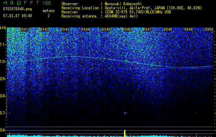Viewport: 216px width, 137px height.
Task: Click the kHz axis unit label
Action: pos(3,28)
